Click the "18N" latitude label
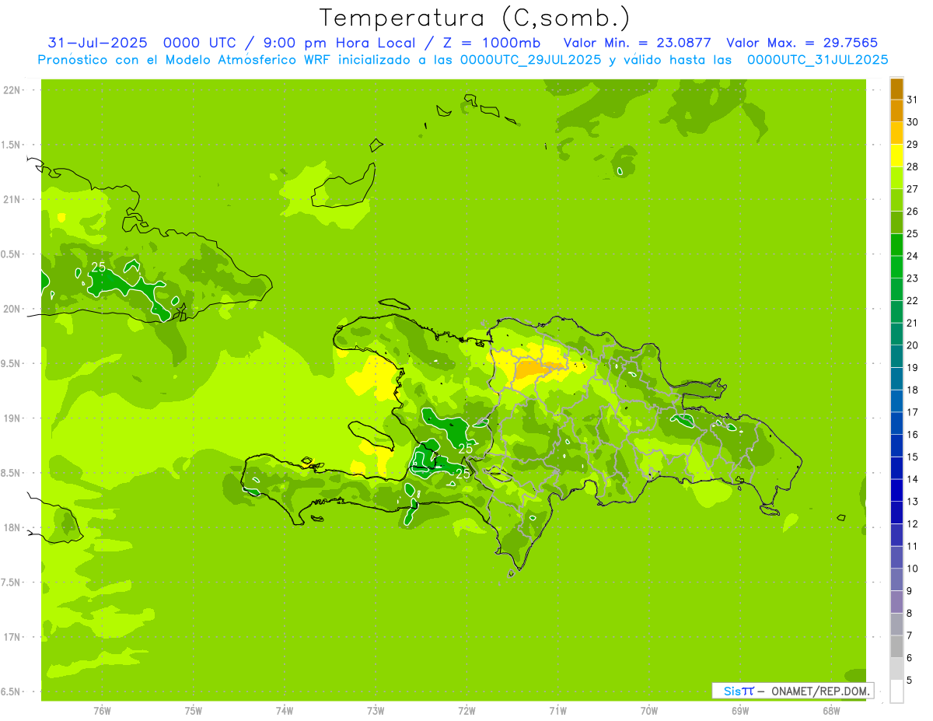 click(x=12, y=527)
